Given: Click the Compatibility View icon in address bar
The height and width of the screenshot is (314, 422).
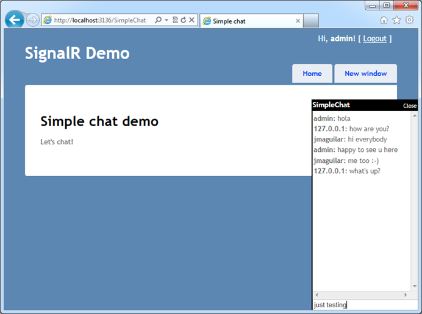Looking at the screenshot, I should pyautogui.click(x=175, y=20).
